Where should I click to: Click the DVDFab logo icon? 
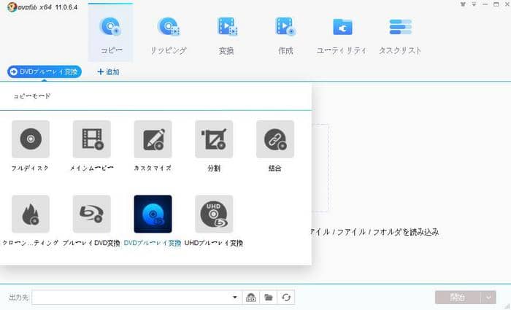(x=12, y=7)
